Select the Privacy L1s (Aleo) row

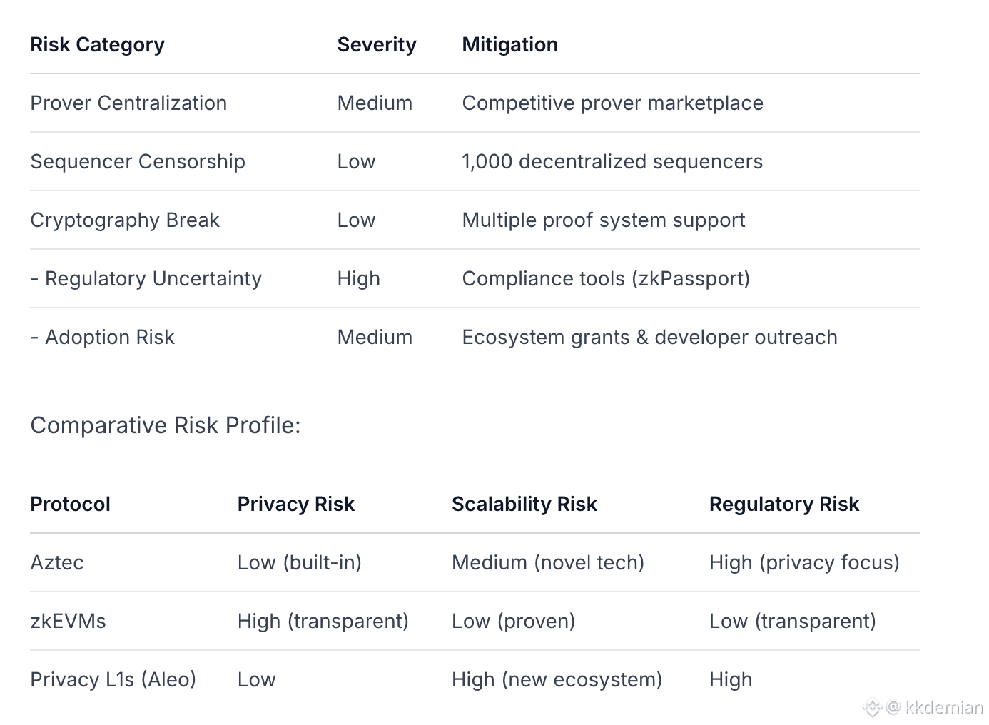click(x=113, y=680)
